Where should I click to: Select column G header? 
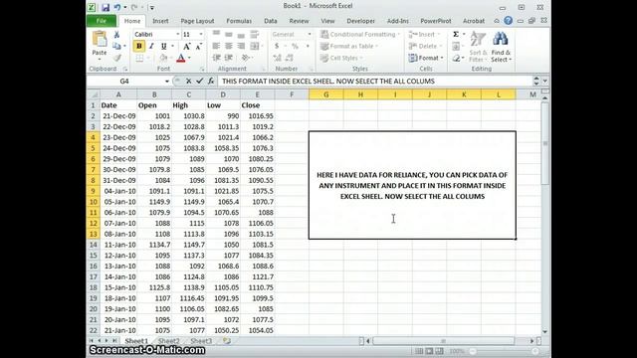[326, 94]
